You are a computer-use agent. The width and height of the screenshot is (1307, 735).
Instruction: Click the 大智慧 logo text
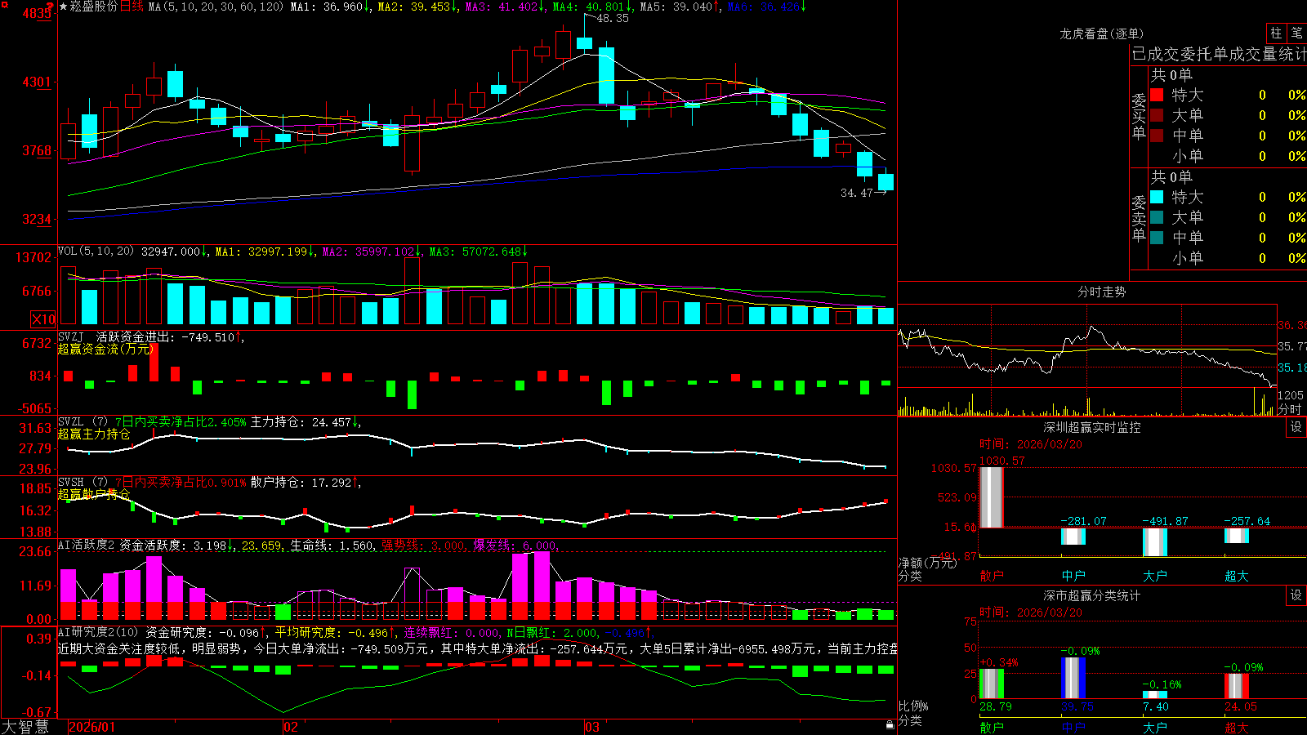tap(25, 727)
